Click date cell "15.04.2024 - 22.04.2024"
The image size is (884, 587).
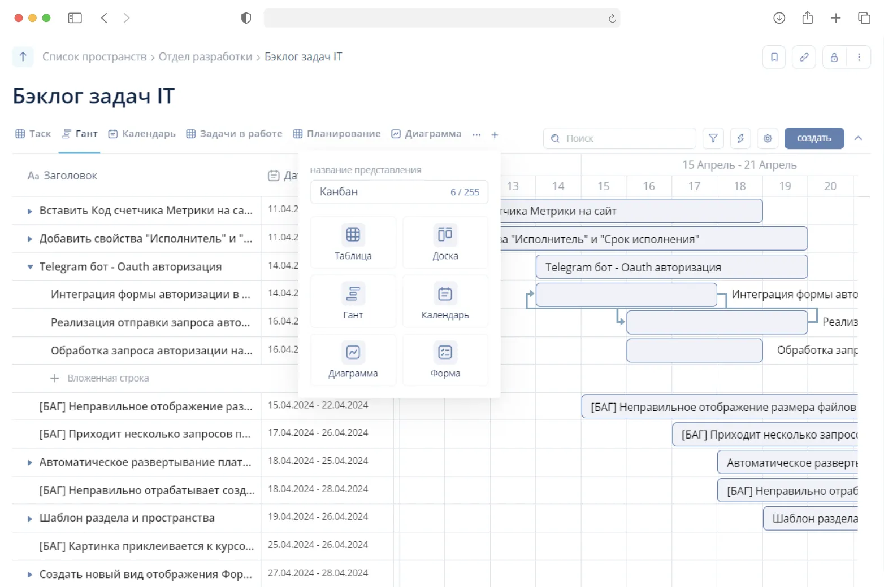pyautogui.click(x=318, y=405)
